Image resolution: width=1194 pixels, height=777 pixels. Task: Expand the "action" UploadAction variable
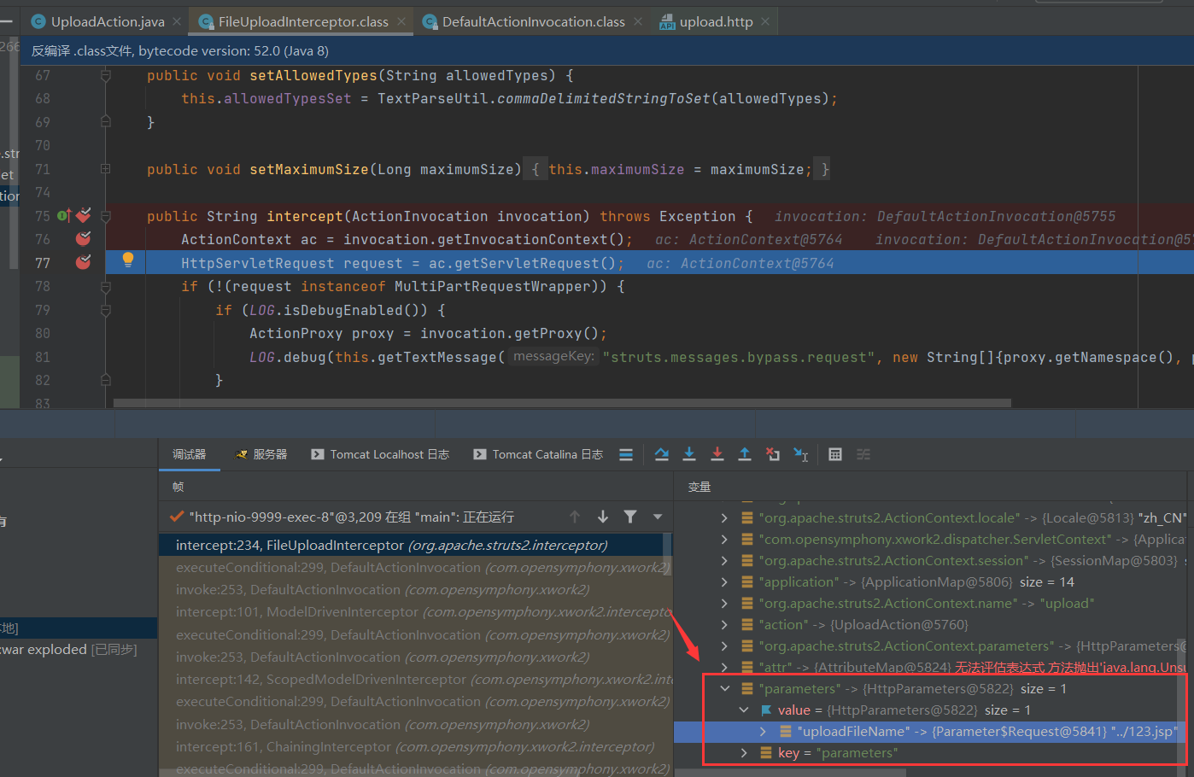point(724,624)
